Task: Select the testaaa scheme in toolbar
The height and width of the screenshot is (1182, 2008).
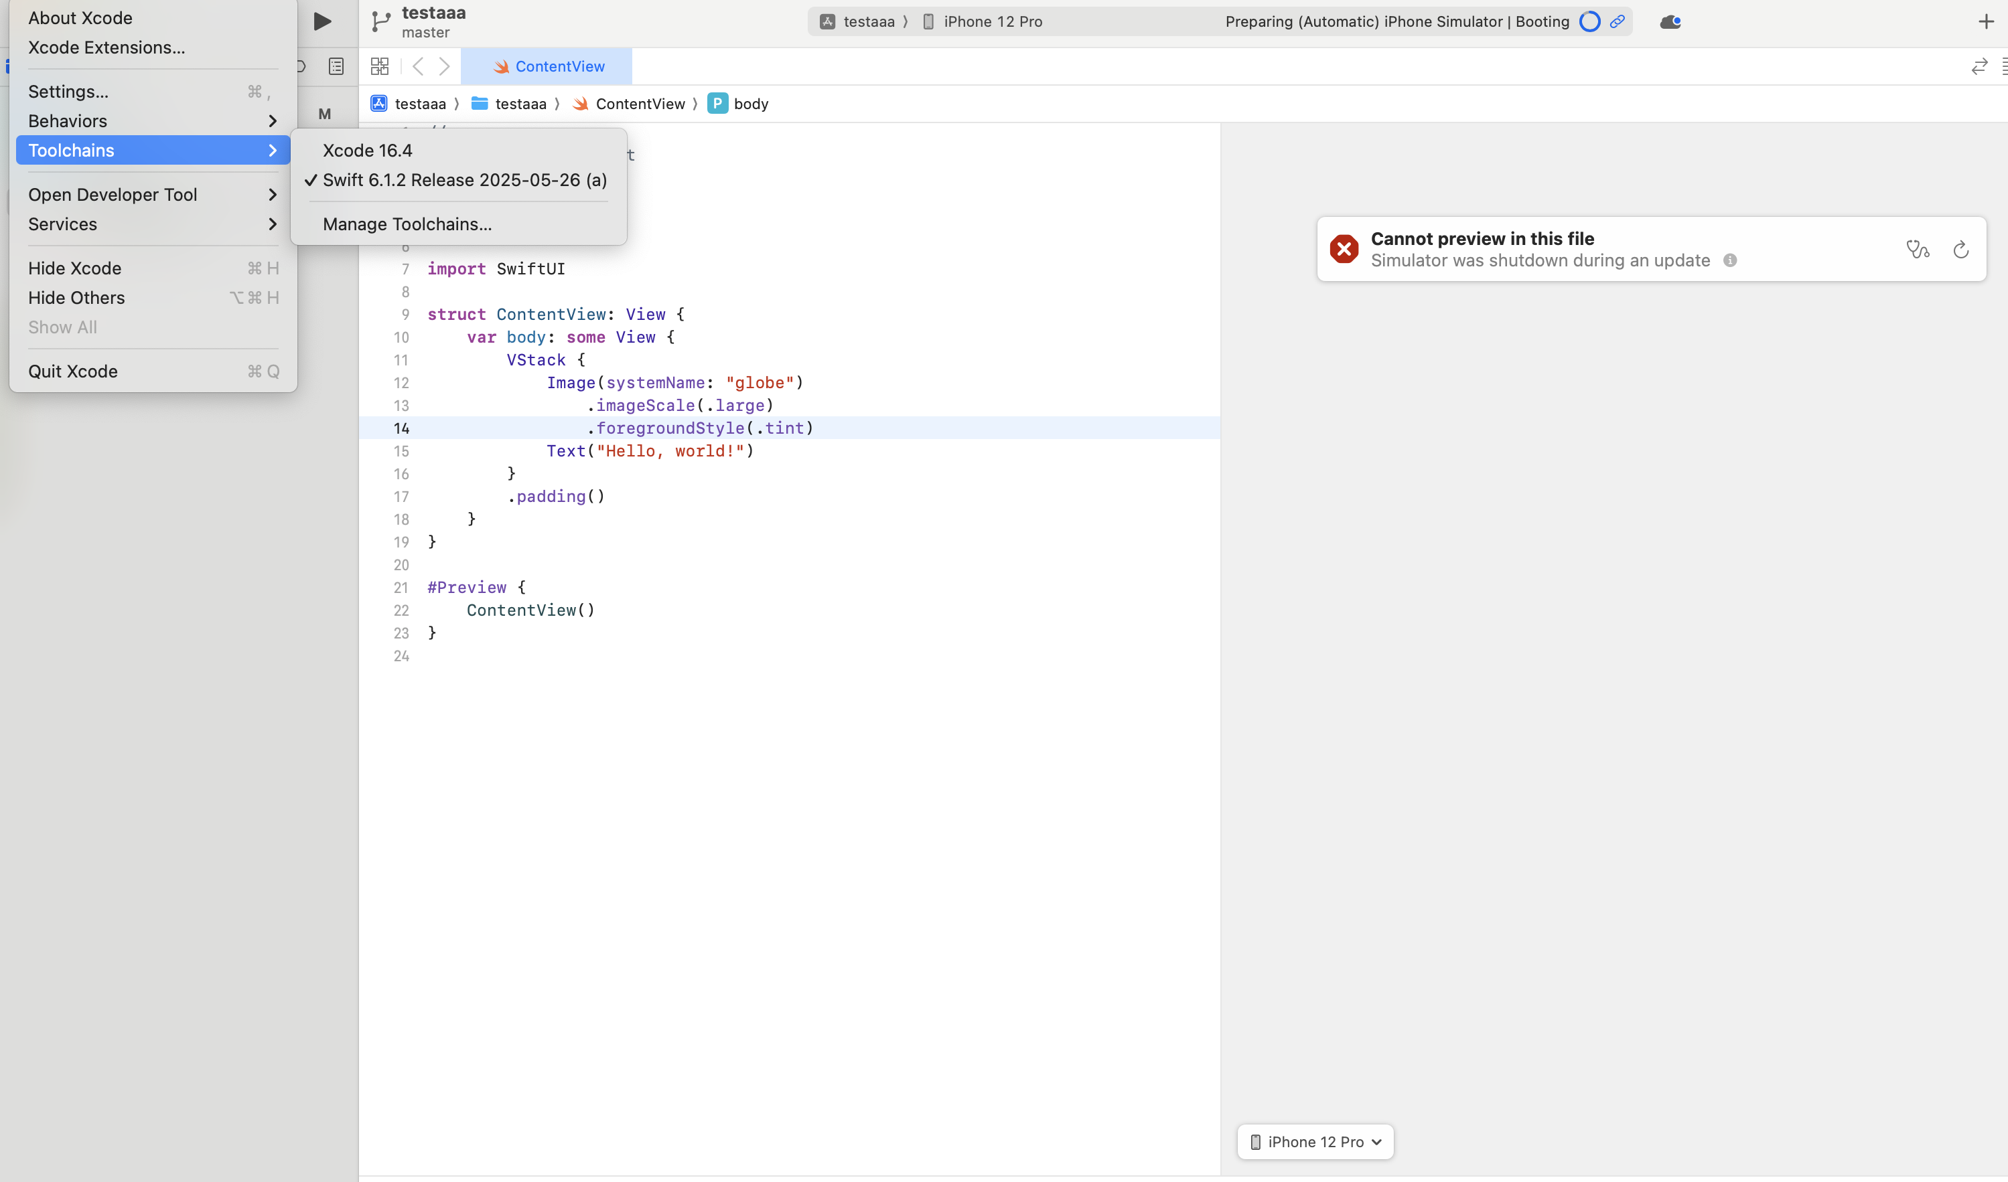Action: click(x=869, y=21)
